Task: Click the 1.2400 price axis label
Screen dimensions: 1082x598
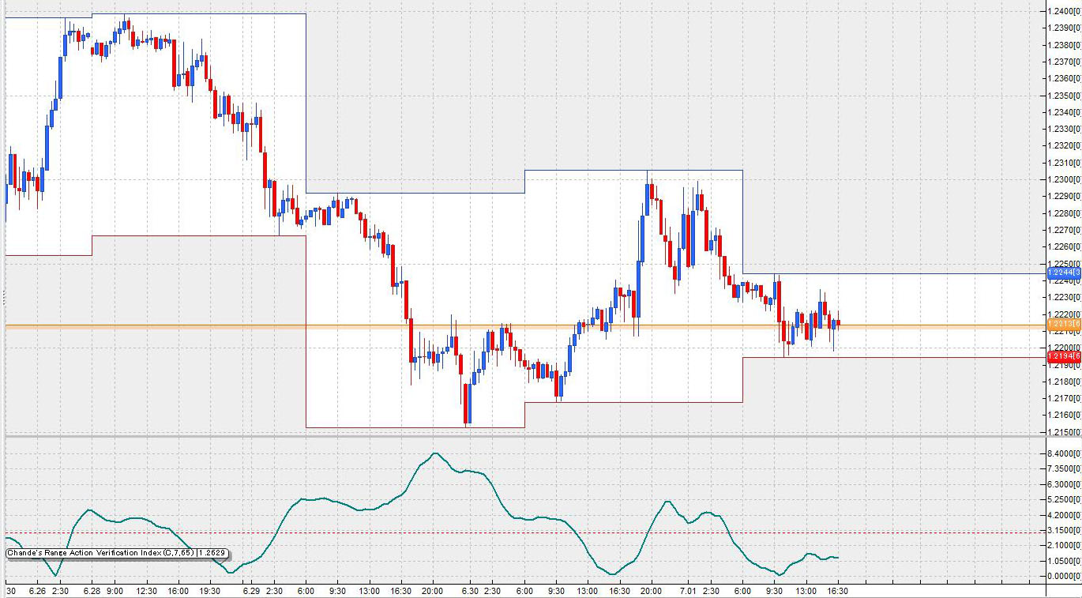Action: point(1065,11)
